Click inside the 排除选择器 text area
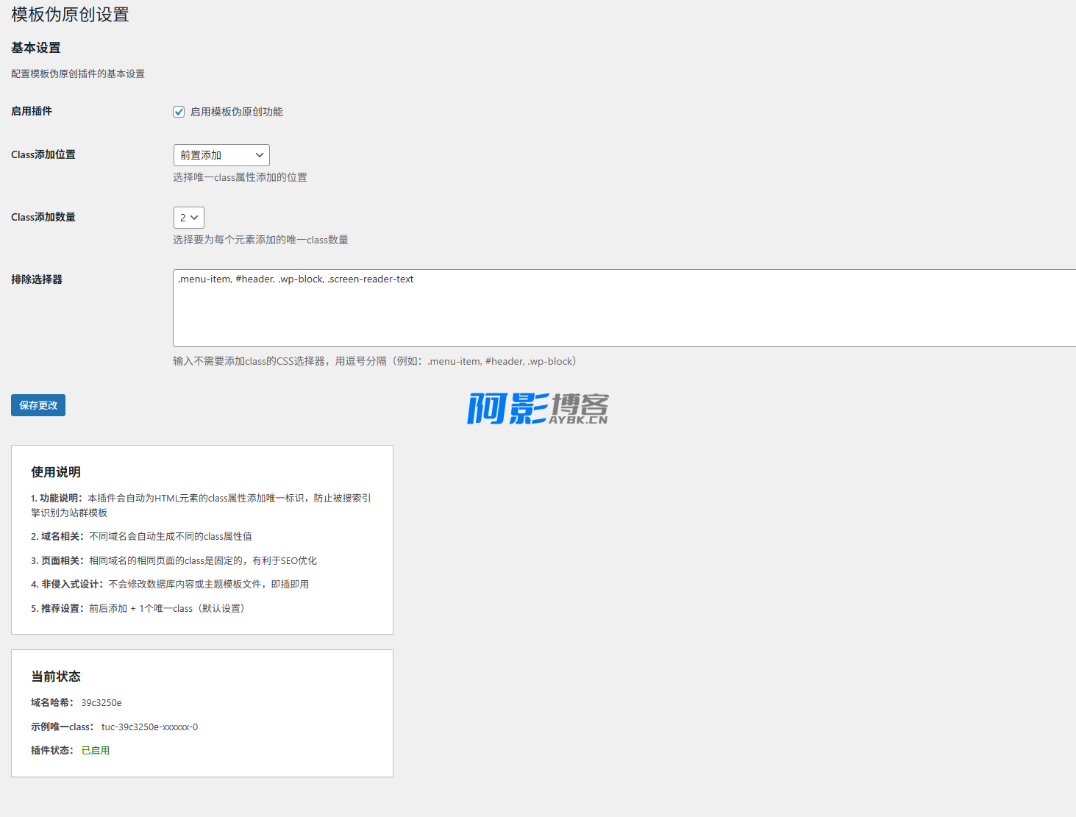Screen dimensions: 1076x817 (624, 308)
